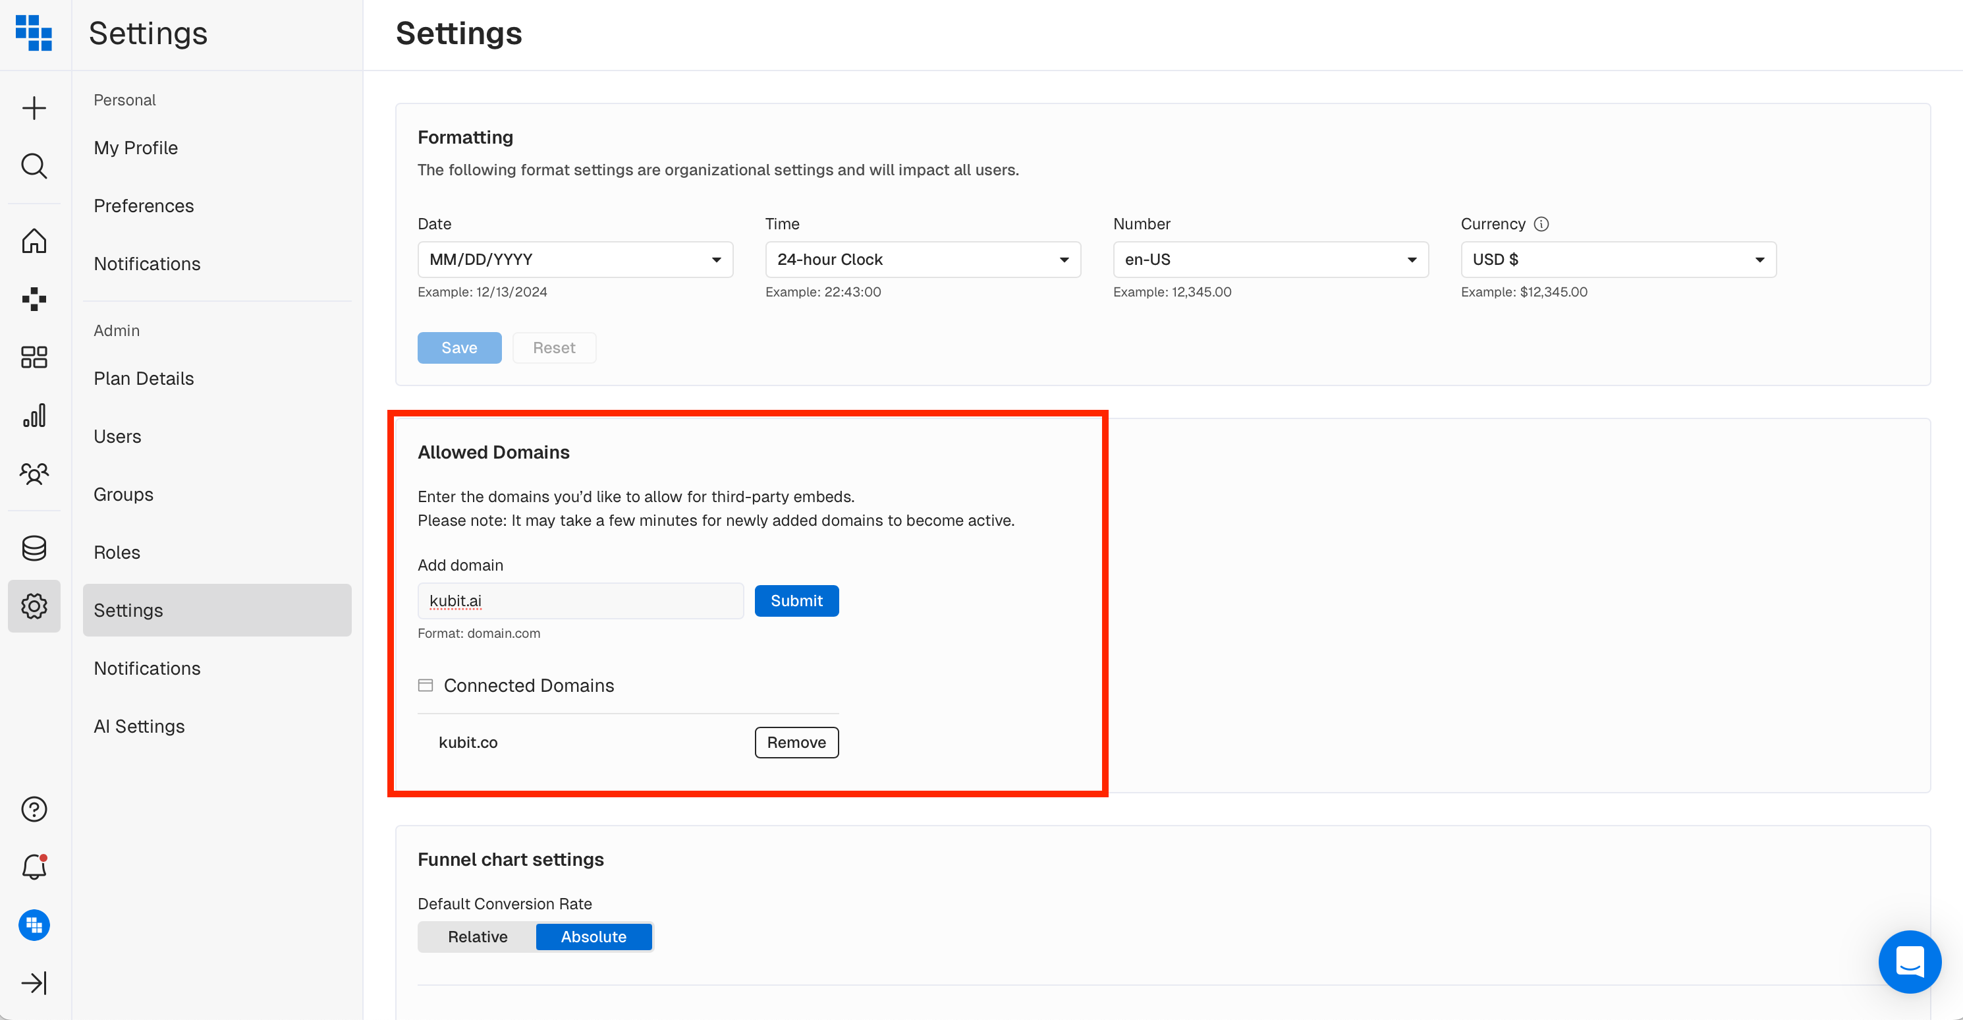This screenshot has height=1020, width=1963.
Task: Go to AI Settings in the Admin menu
Action: click(x=139, y=725)
